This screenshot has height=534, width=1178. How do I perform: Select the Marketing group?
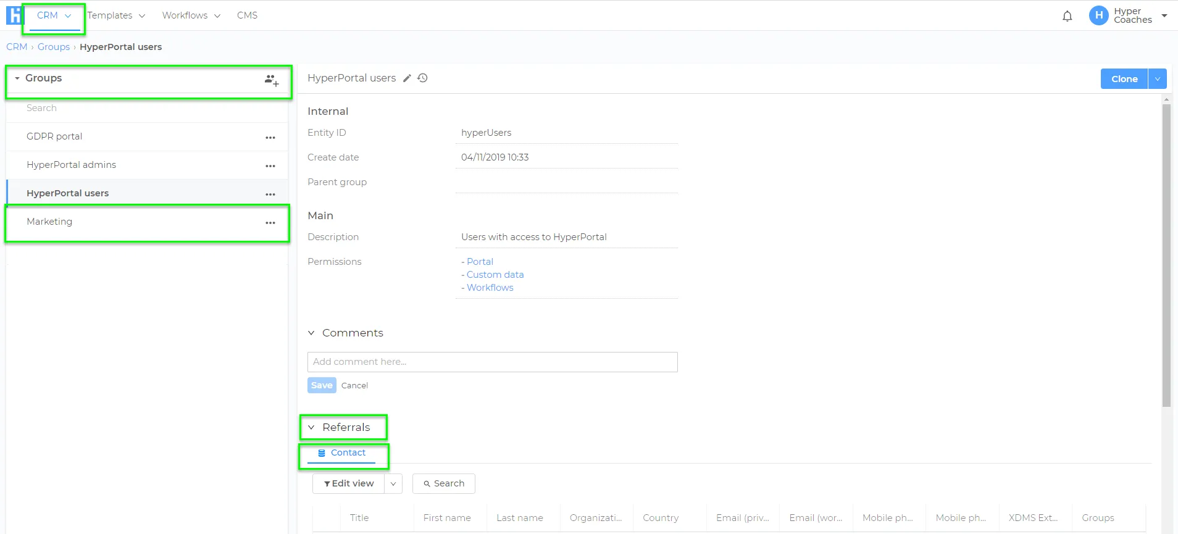pyautogui.click(x=147, y=222)
